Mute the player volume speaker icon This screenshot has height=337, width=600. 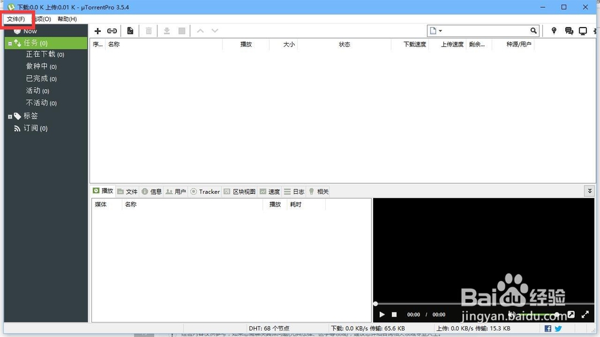(512, 314)
